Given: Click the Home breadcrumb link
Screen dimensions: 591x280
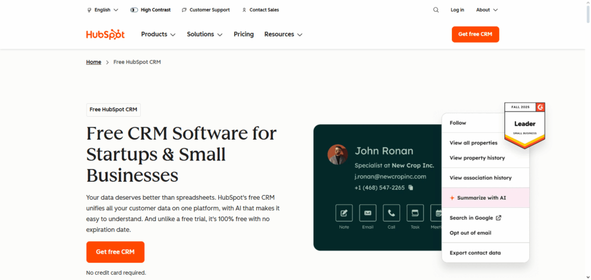Looking at the screenshot, I should [93, 62].
